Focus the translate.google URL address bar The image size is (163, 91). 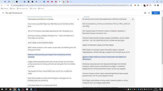(x=71, y=5)
